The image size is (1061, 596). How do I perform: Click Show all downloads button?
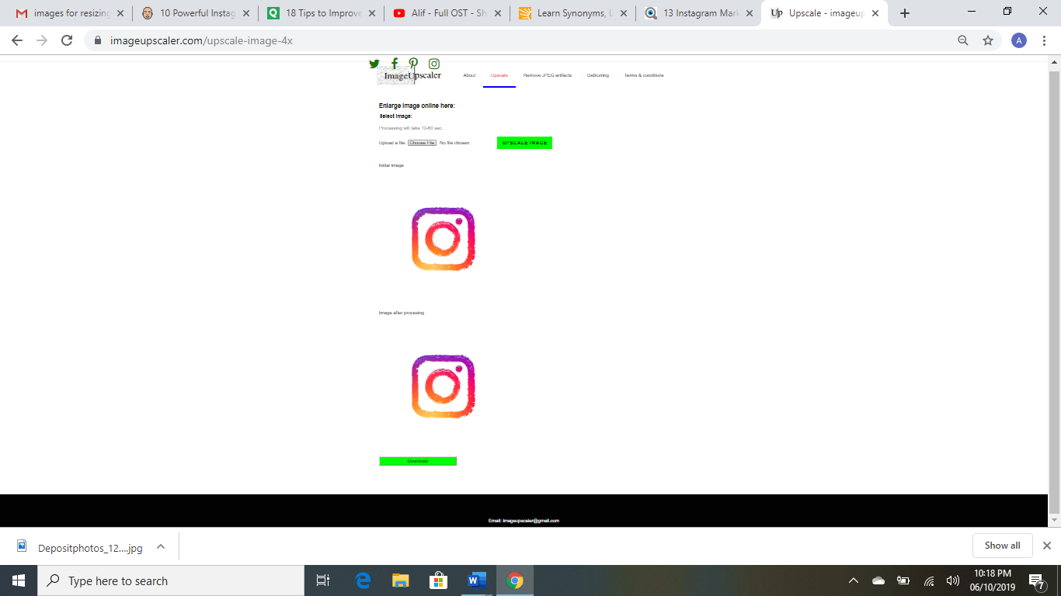tap(1002, 546)
